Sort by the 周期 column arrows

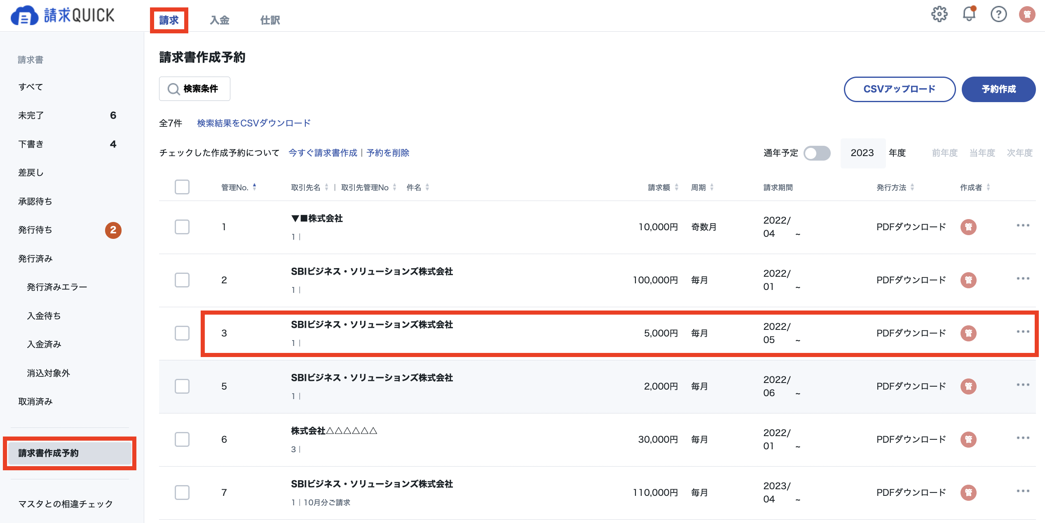coord(712,187)
